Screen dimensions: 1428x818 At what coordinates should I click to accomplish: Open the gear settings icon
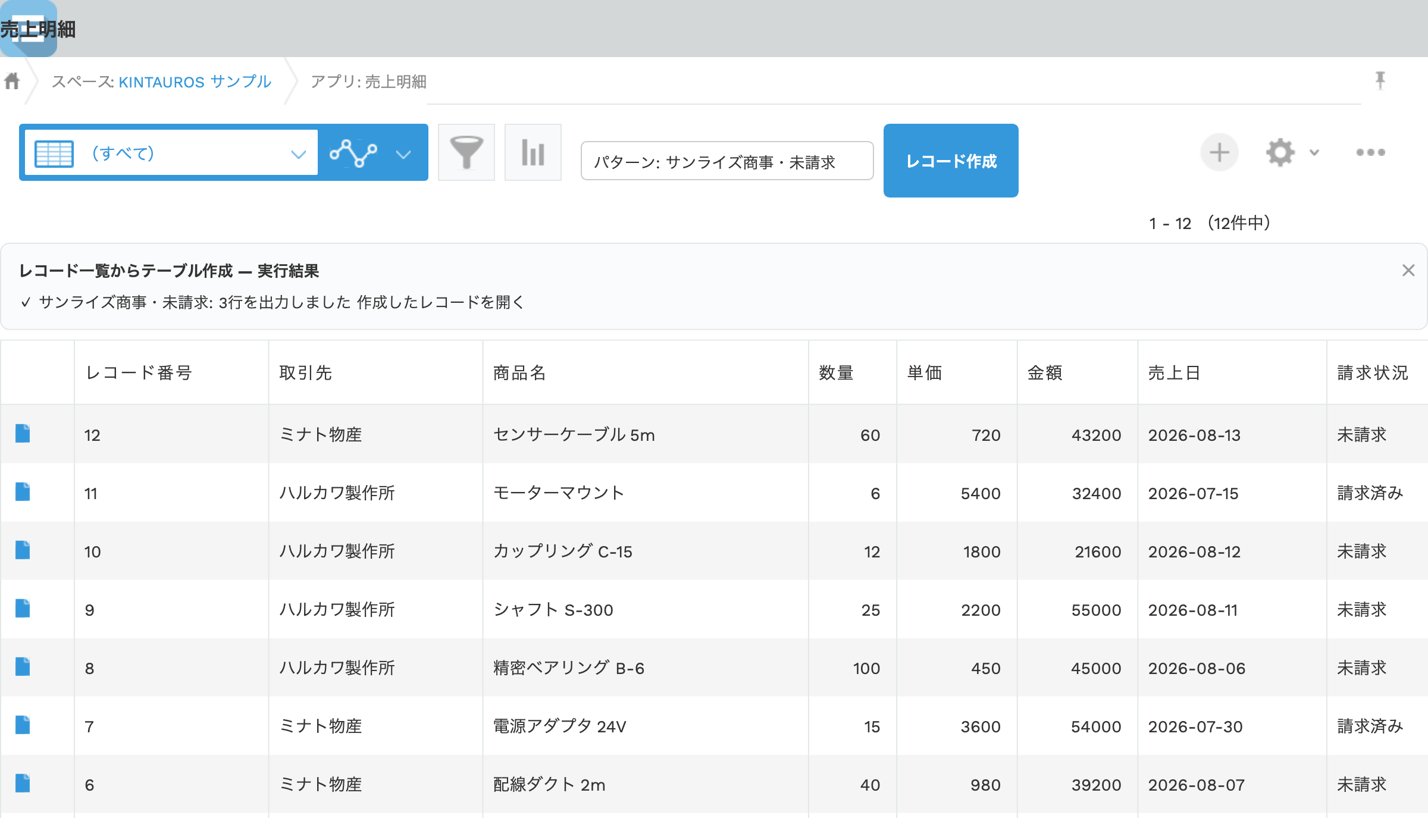(x=1280, y=153)
